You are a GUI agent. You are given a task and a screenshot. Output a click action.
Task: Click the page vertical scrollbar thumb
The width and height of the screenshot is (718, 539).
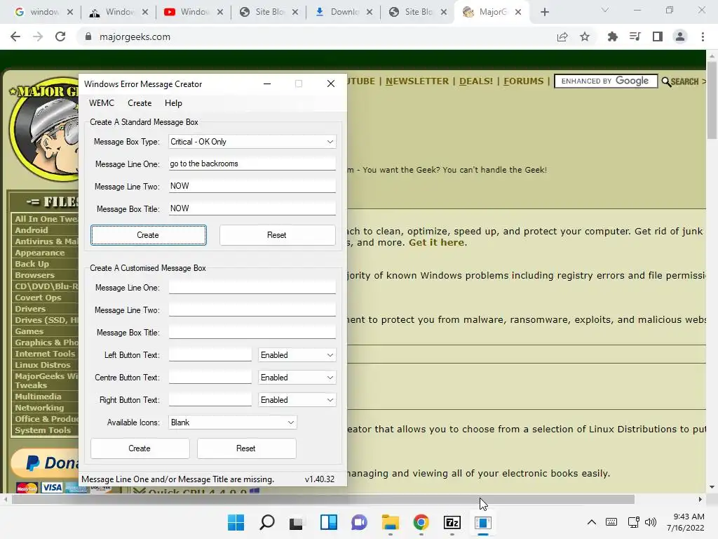(x=712, y=100)
